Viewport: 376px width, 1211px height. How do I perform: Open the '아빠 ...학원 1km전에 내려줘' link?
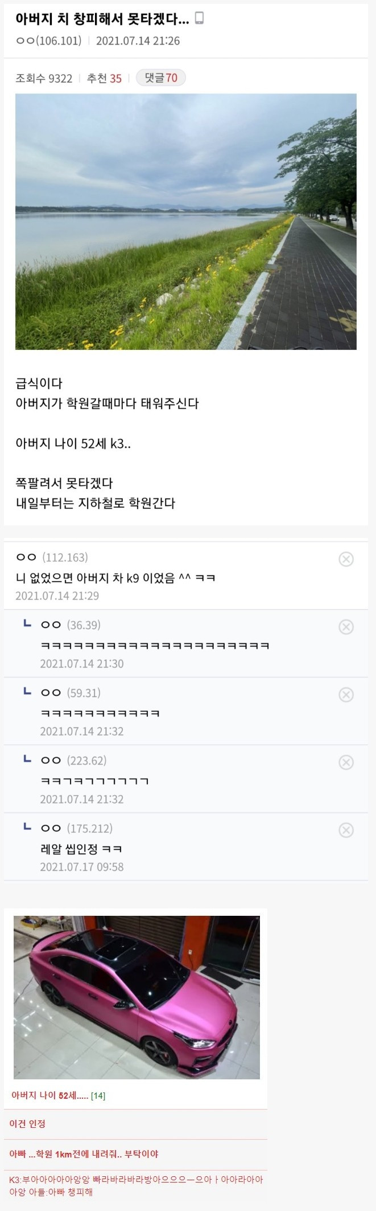(84, 1153)
